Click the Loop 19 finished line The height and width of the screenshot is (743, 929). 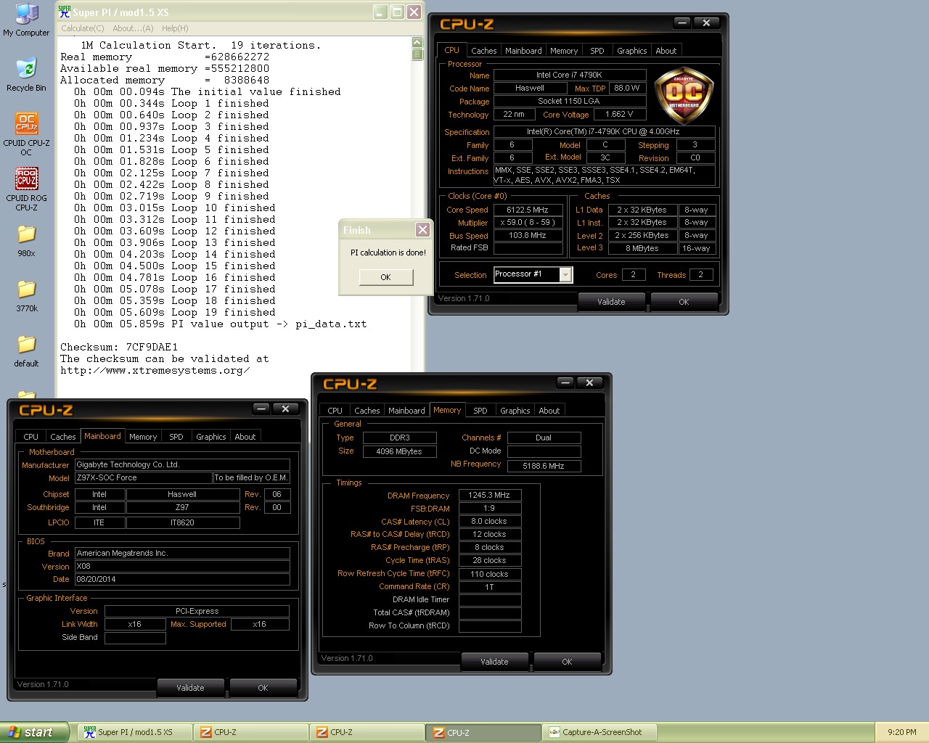point(174,313)
